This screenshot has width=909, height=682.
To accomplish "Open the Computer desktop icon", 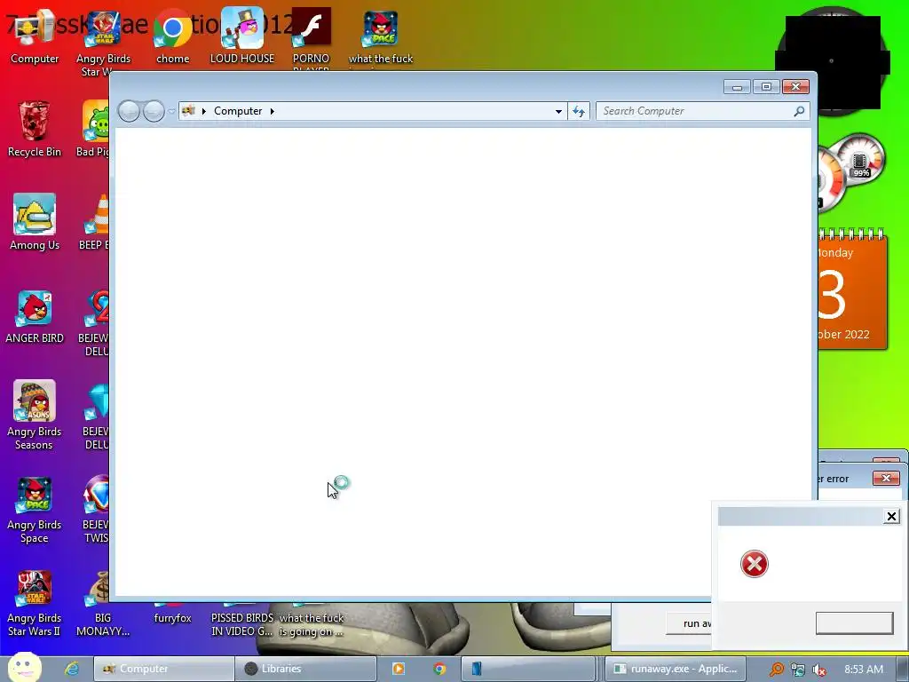I will (35, 36).
